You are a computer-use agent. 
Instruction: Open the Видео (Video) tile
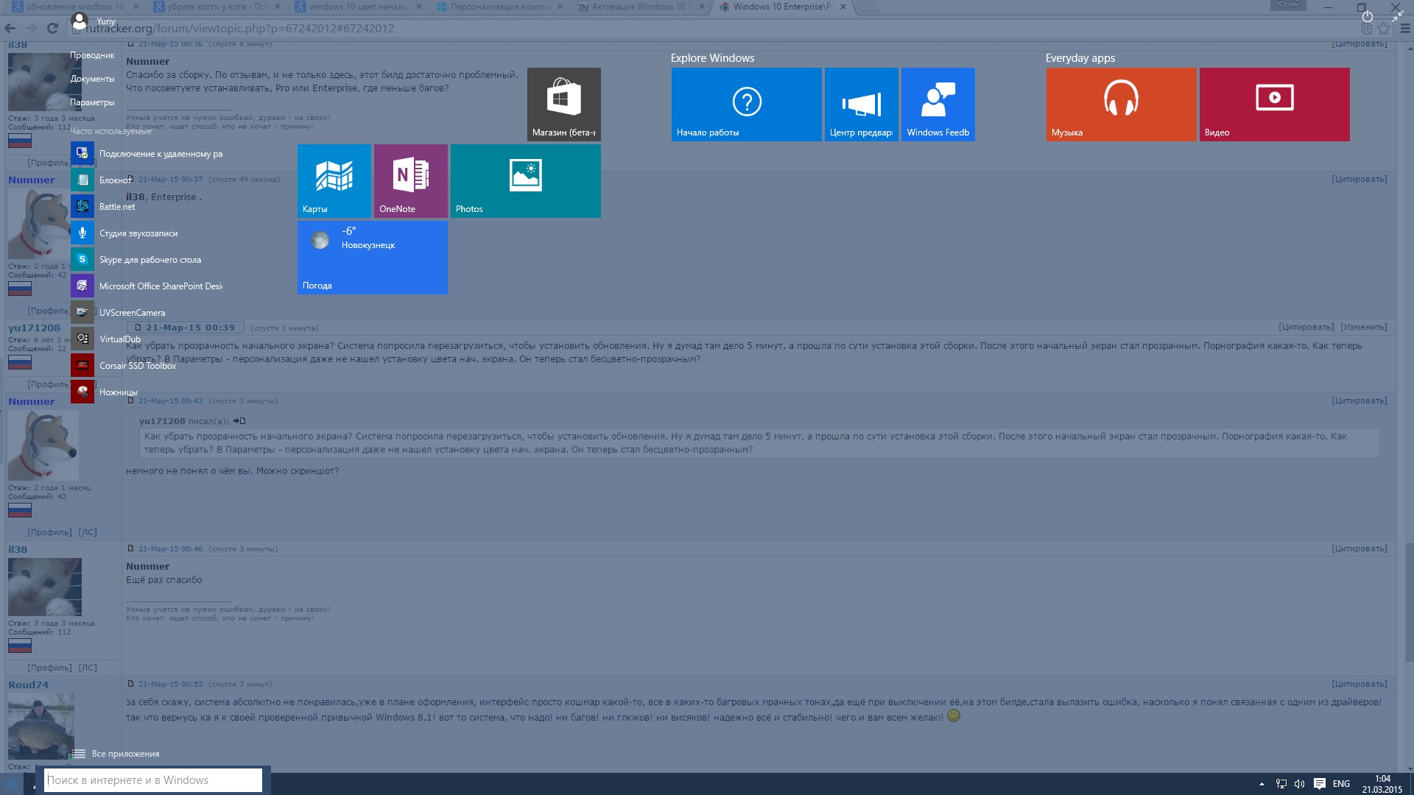(1273, 104)
